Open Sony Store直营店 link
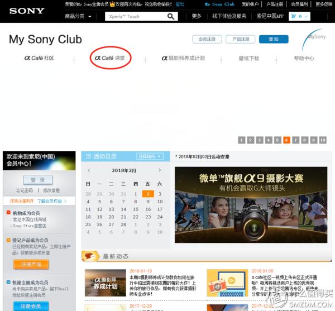 [x=30, y=226]
